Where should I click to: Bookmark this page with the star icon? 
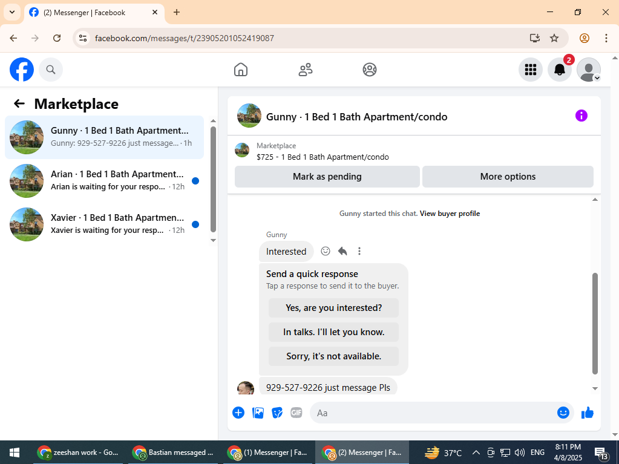[554, 38]
